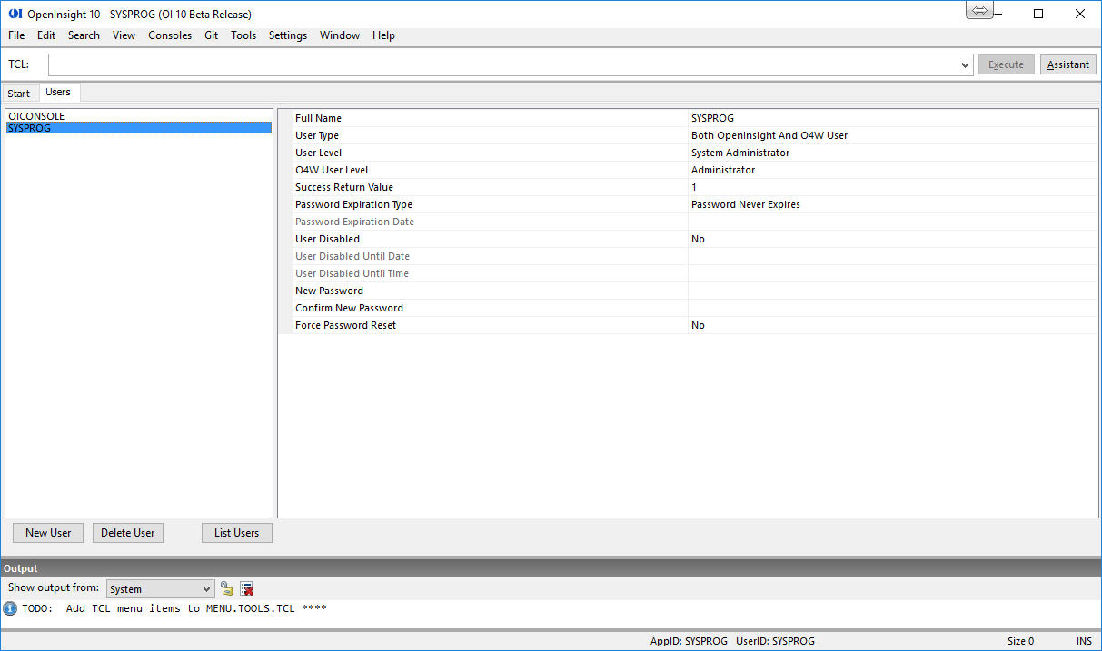Open the Search menu

click(84, 35)
